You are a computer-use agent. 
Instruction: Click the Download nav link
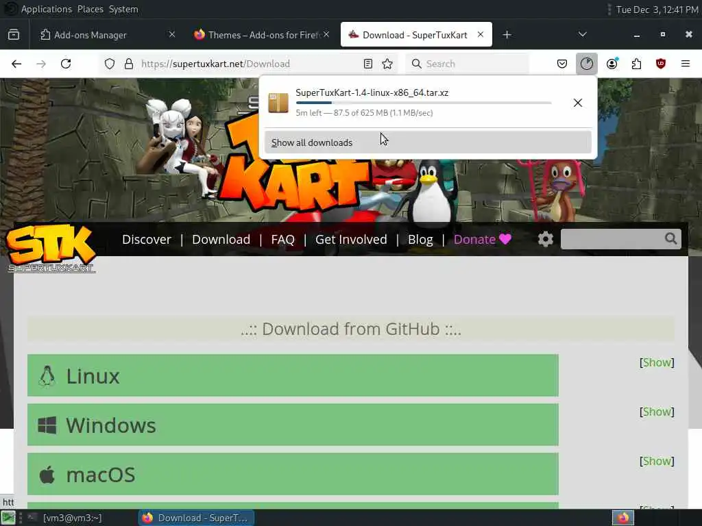(x=221, y=239)
